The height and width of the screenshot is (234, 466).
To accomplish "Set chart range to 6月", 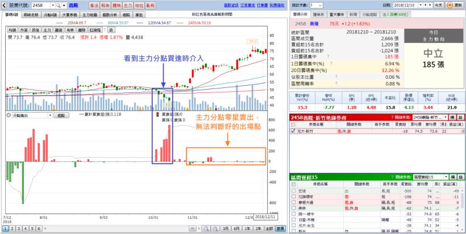I will click(x=237, y=228).
